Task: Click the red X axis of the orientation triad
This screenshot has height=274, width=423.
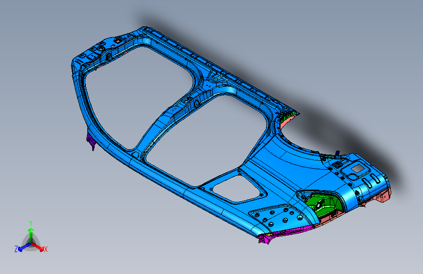Action: click(38, 247)
